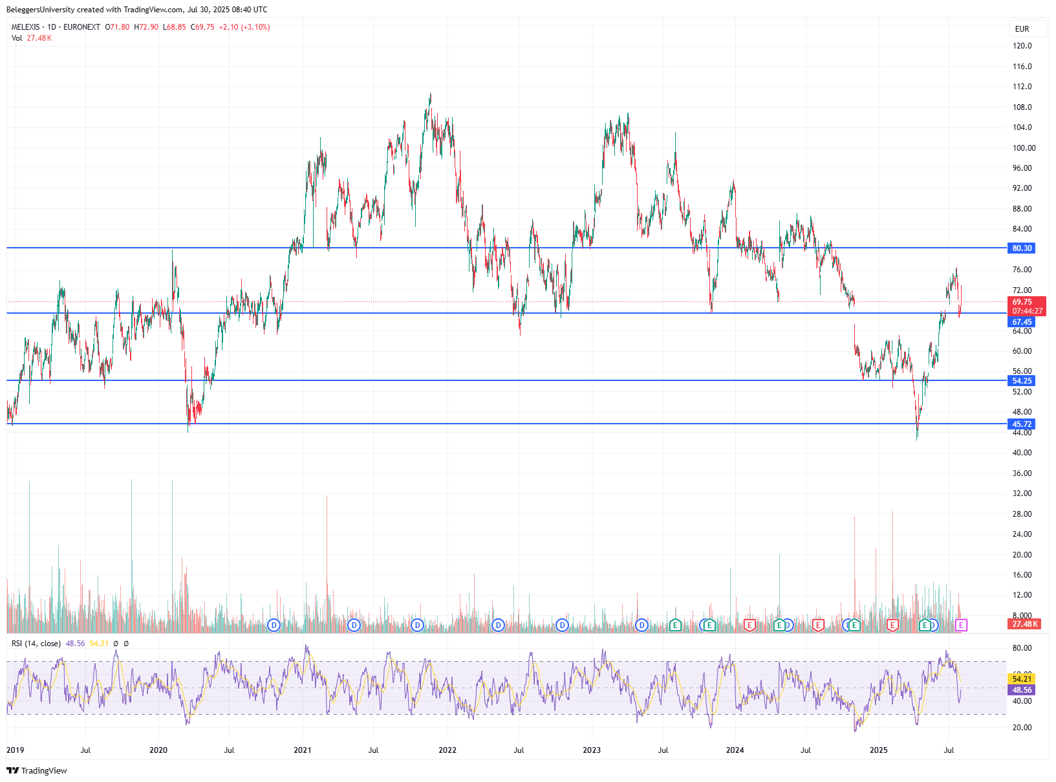Click the MELEXIS symbol title in legend
Viewport: 1056px width, 782px height.
(26, 27)
